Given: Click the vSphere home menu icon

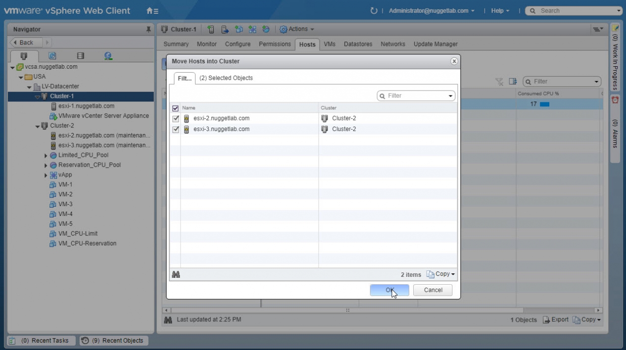Looking at the screenshot, I should tap(152, 11).
